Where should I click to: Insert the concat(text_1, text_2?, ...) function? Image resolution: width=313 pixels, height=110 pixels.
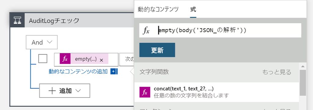pyautogui.click(x=217, y=92)
